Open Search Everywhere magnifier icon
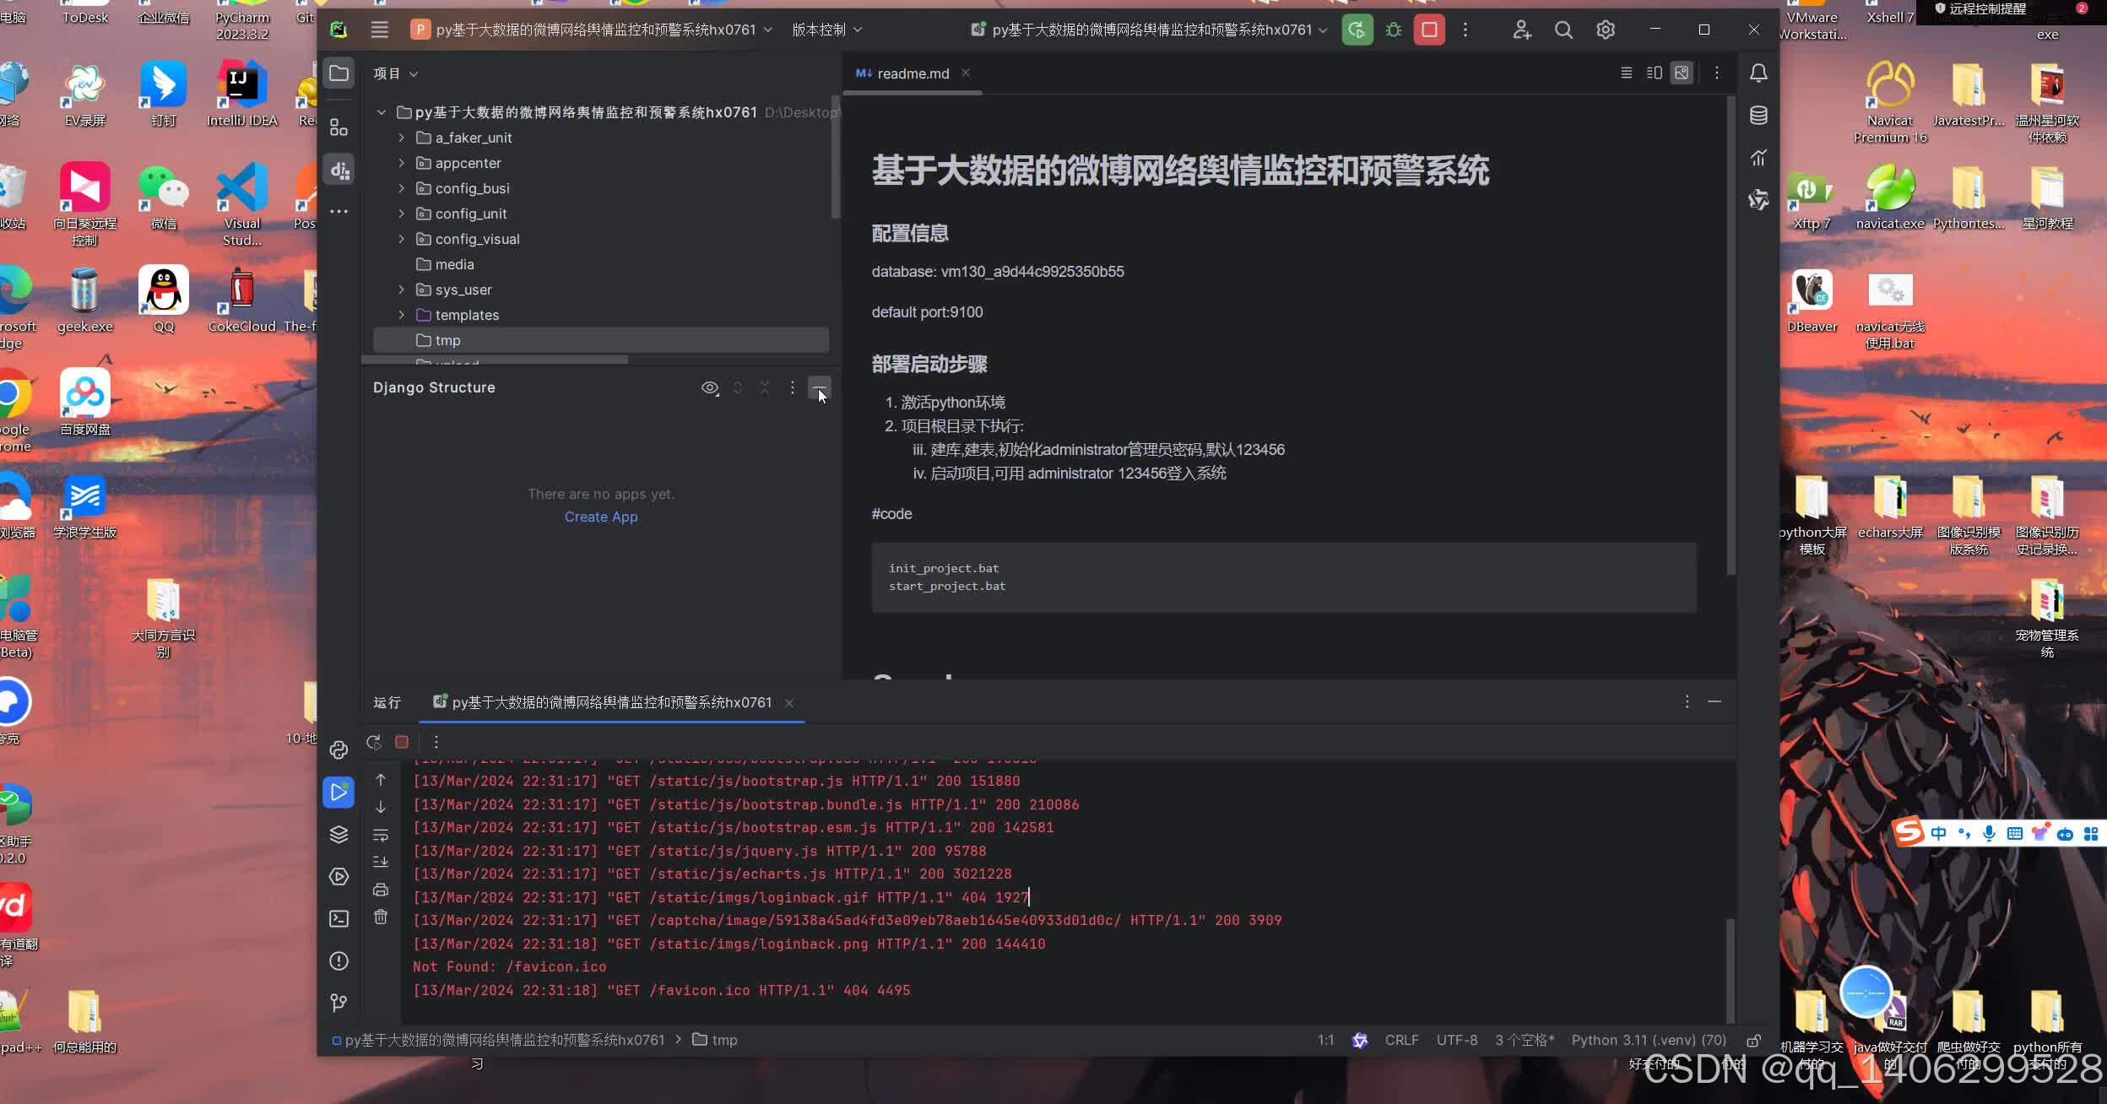 tap(1563, 30)
